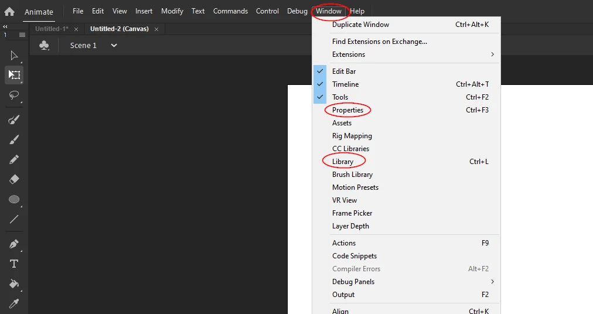Image resolution: width=593 pixels, height=314 pixels.
Task: Select the Free Transform tool
Action: click(x=14, y=75)
